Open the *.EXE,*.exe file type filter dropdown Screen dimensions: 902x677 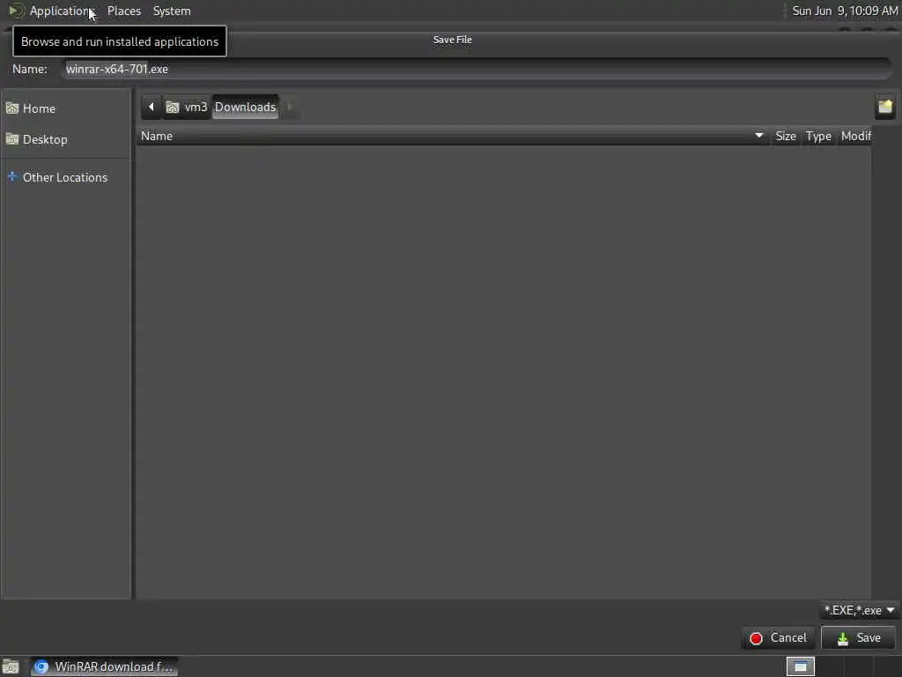(860, 610)
